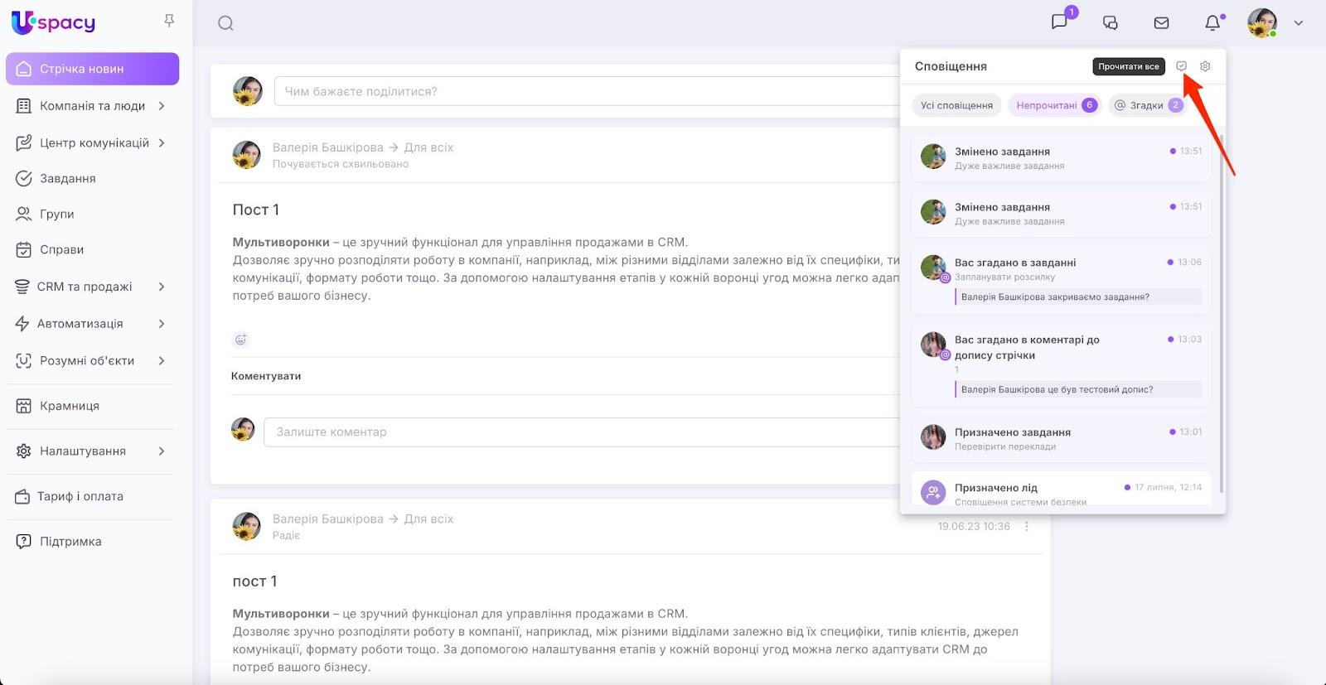Mark all notifications as read icon
This screenshot has height=685, width=1326.
point(1182,66)
